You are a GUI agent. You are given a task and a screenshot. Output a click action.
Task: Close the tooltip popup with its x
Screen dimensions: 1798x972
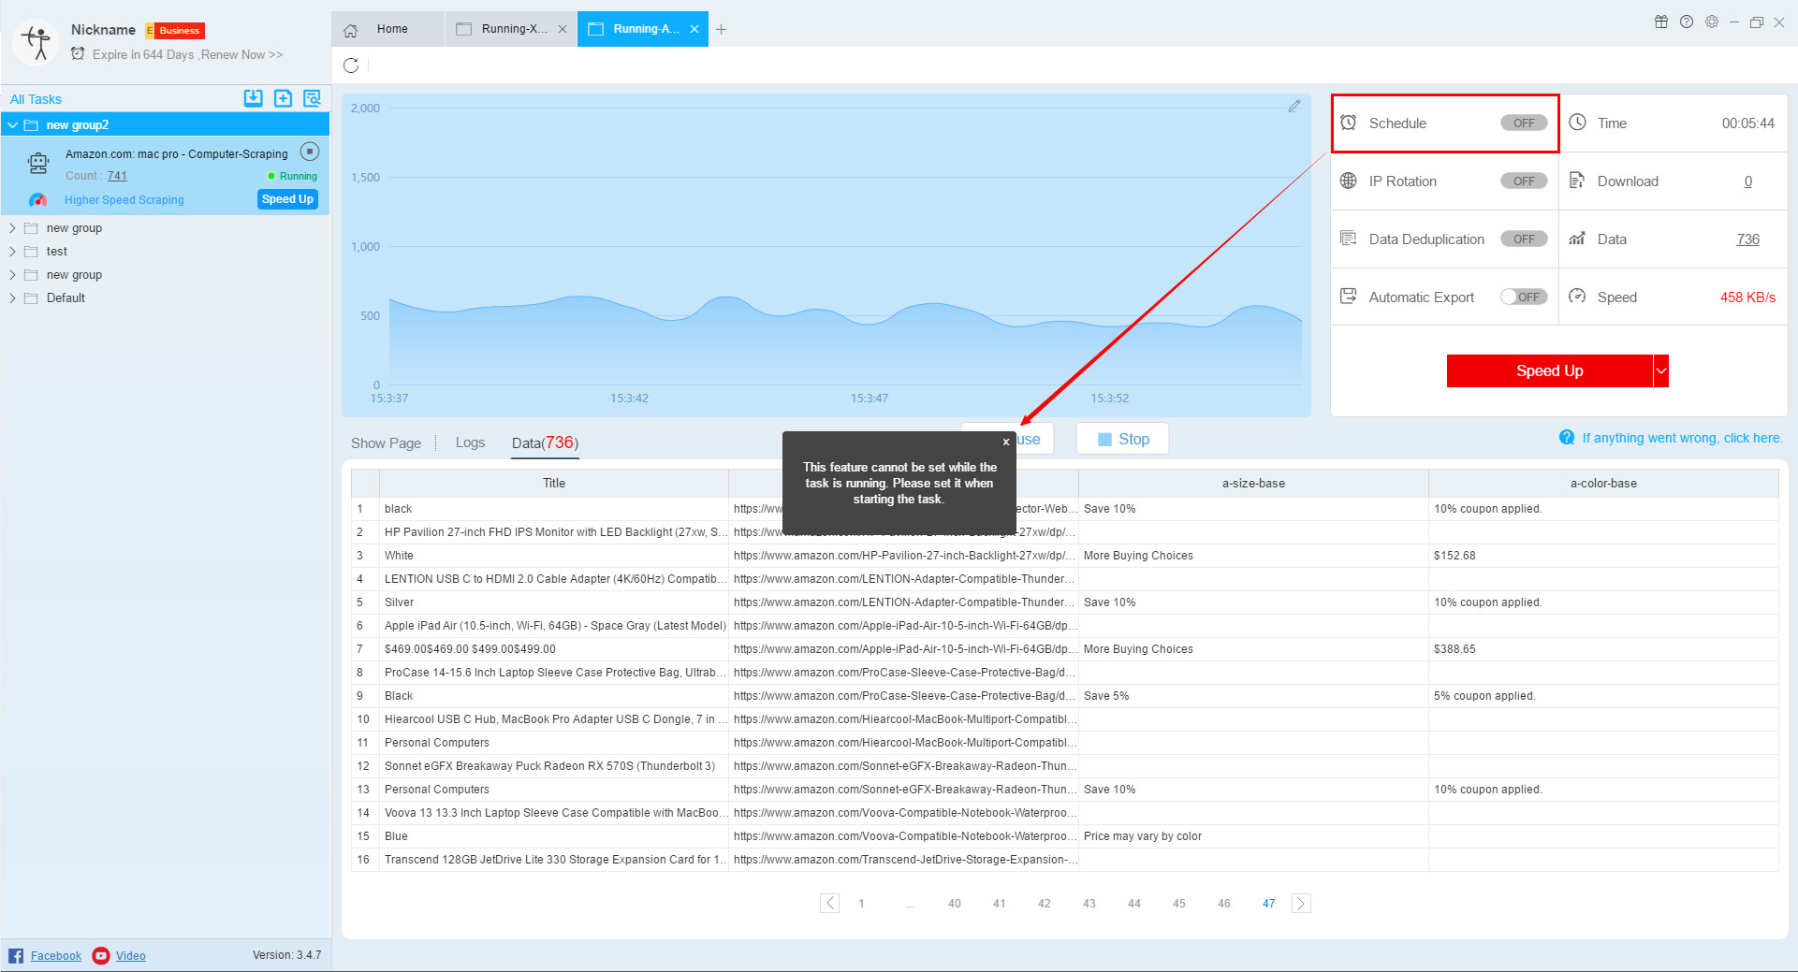click(1006, 442)
